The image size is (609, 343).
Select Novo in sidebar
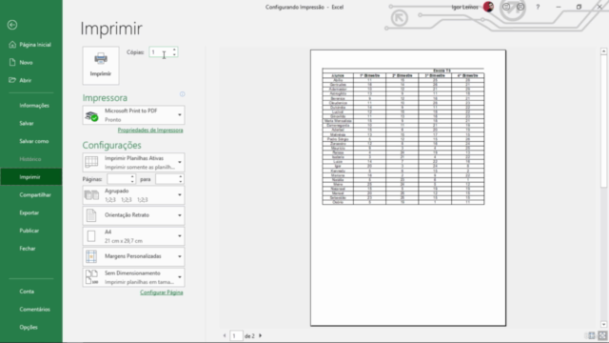tap(31, 63)
